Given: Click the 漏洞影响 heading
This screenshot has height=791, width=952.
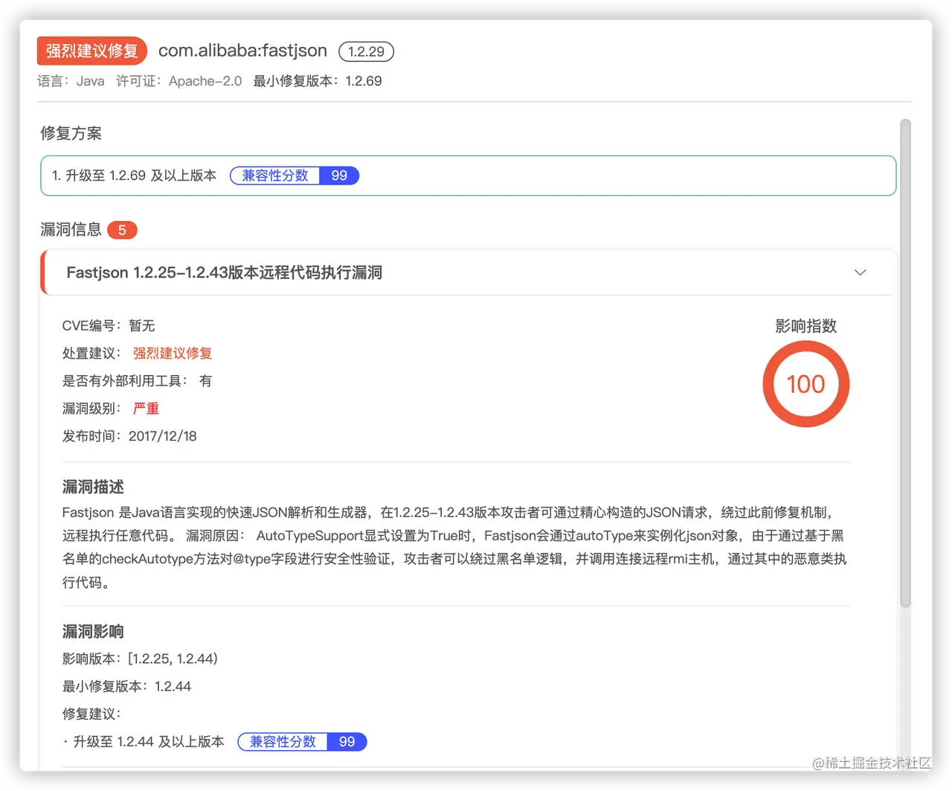Looking at the screenshot, I should pyautogui.click(x=93, y=632).
